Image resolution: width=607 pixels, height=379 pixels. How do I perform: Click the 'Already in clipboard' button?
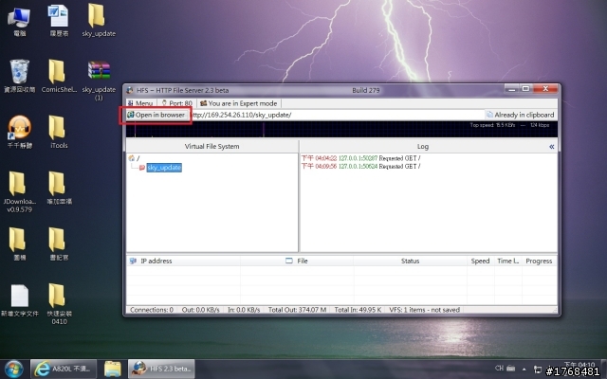[x=521, y=115]
